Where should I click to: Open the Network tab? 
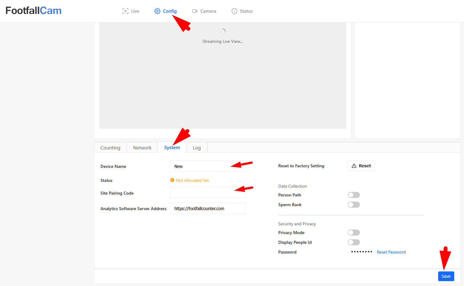click(142, 148)
